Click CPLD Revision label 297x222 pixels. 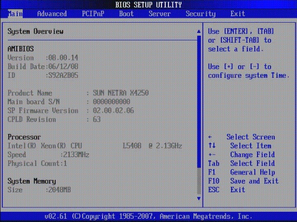[x=32, y=119]
